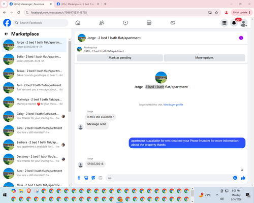Go back using the arrow beside Marketplace
Screen dimensions: 254x203
tap(6, 34)
